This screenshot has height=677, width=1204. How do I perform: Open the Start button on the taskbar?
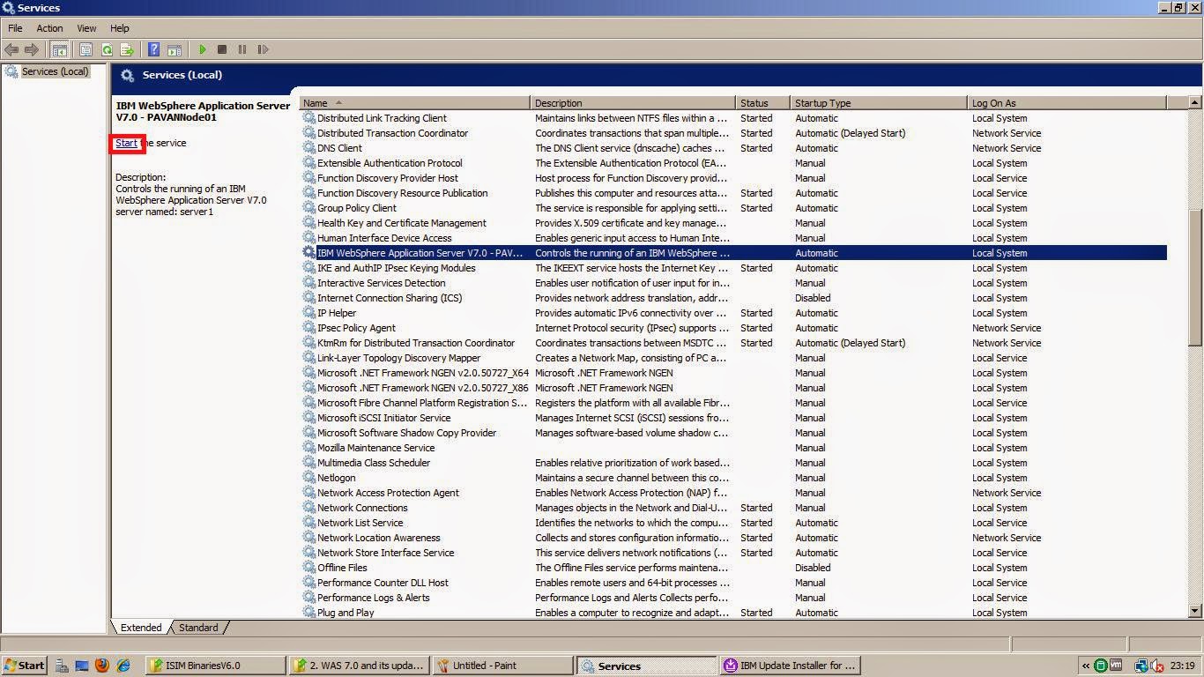click(23, 666)
